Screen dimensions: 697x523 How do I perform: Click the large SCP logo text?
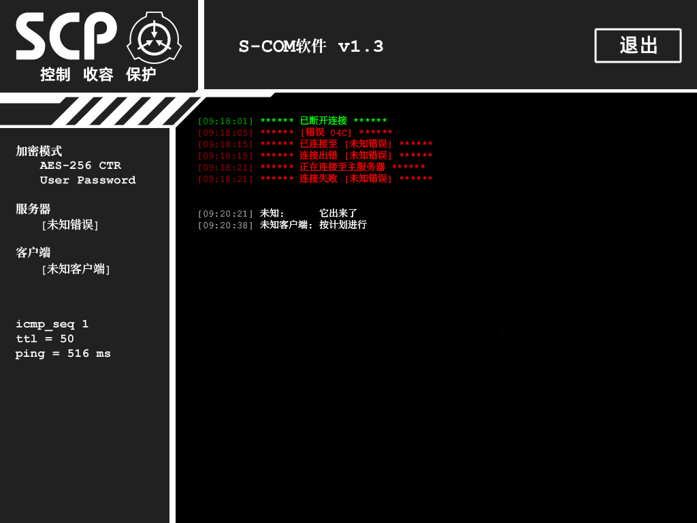coord(66,36)
